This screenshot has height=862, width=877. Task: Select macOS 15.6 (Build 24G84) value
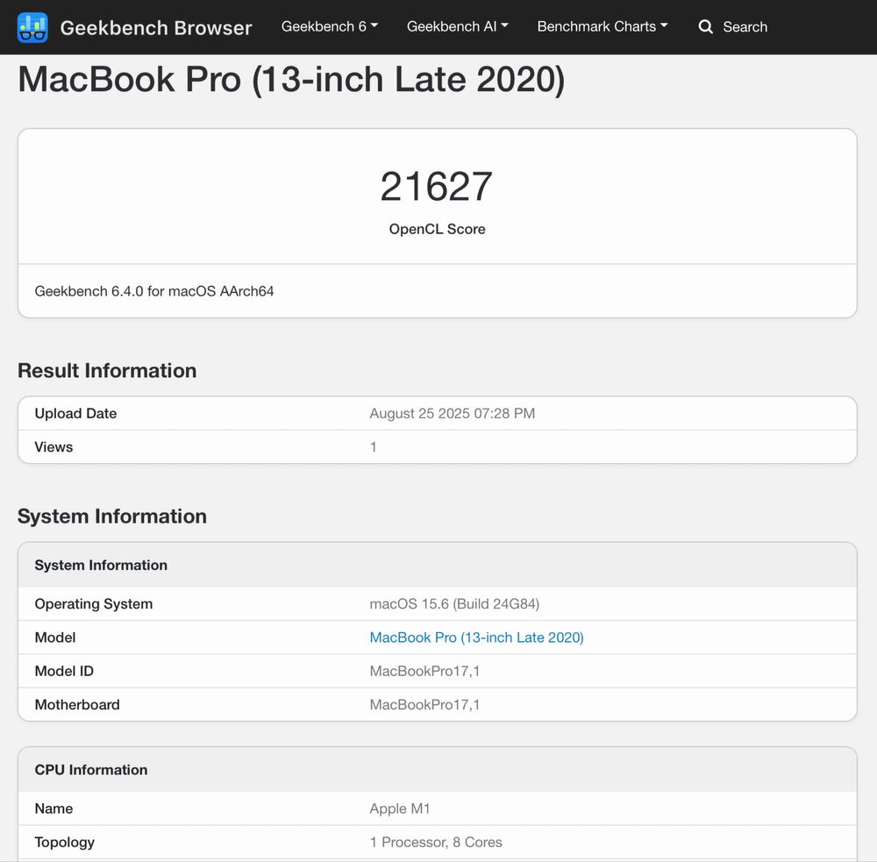coord(454,603)
